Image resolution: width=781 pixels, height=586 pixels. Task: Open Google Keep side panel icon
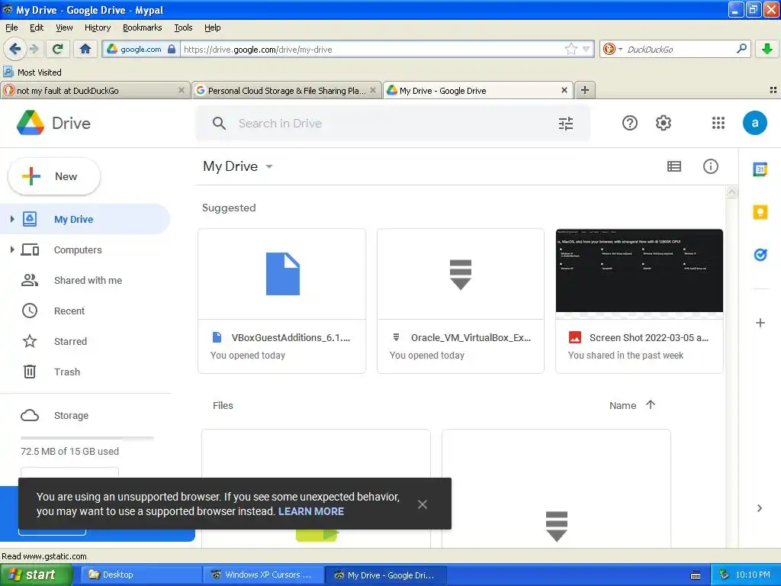point(760,212)
